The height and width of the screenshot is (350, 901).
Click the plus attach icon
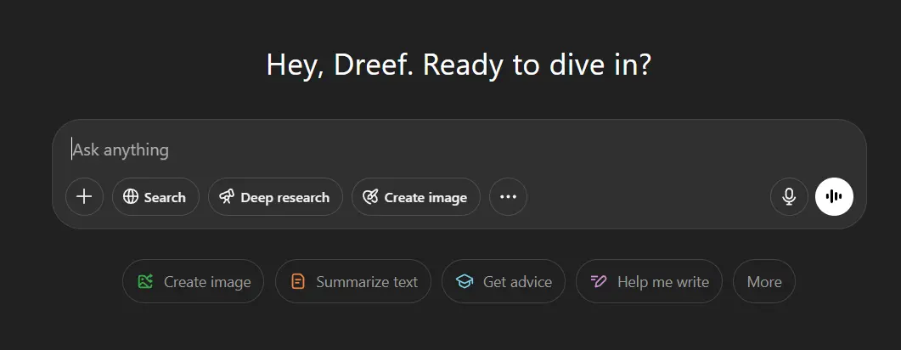pos(84,197)
